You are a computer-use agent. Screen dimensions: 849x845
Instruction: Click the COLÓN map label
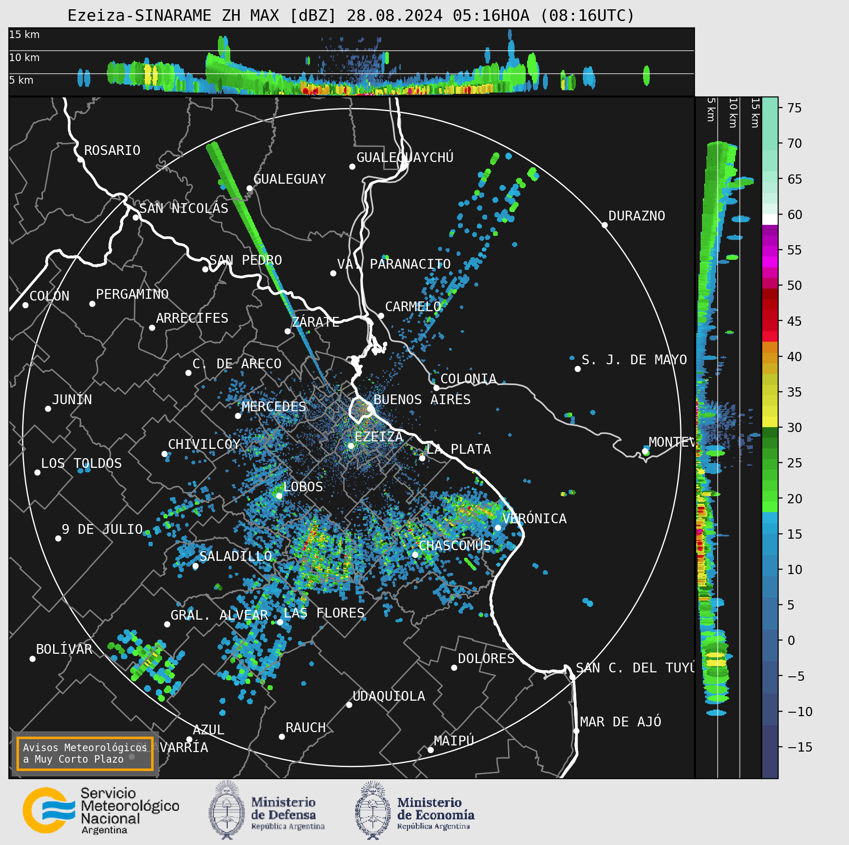point(49,296)
